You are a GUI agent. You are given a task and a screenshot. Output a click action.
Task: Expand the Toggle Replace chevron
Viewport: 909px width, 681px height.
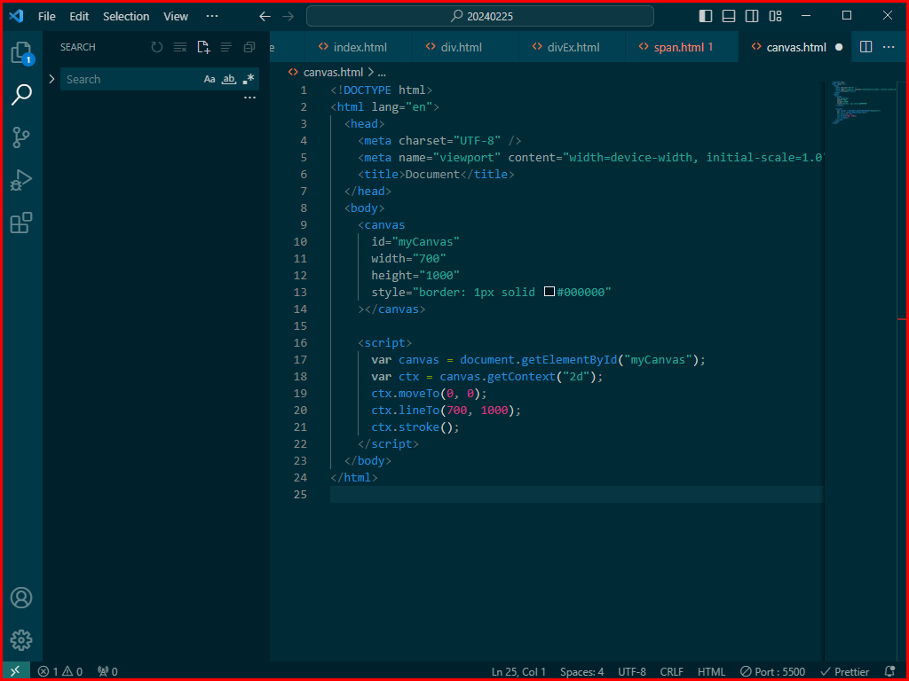tap(51, 79)
